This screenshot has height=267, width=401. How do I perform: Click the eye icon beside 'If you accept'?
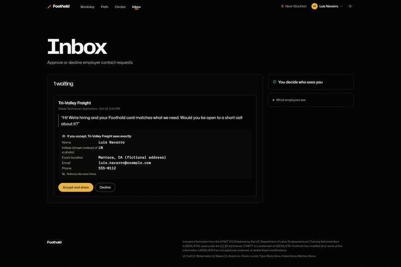pyautogui.click(x=64, y=136)
